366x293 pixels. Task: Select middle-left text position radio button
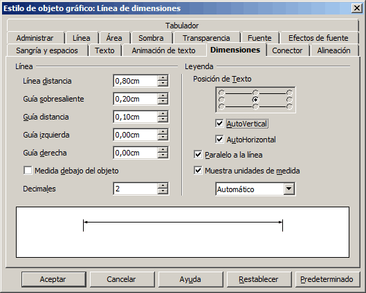point(221,100)
